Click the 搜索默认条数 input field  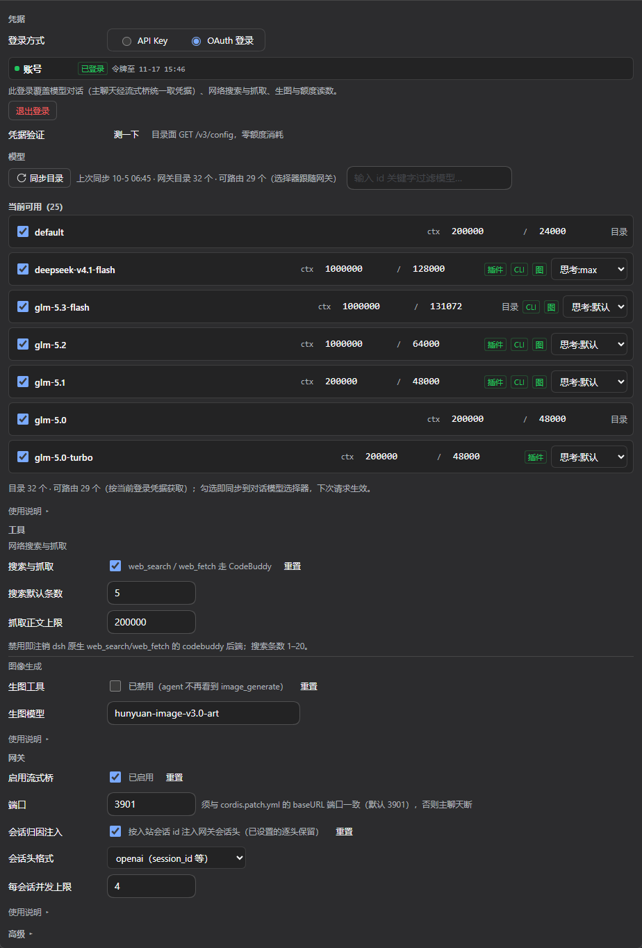pos(151,593)
